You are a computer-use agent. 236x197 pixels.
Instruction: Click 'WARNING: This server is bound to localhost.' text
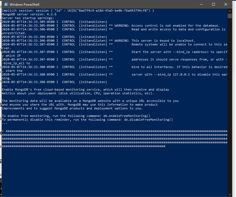coord(155,41)
